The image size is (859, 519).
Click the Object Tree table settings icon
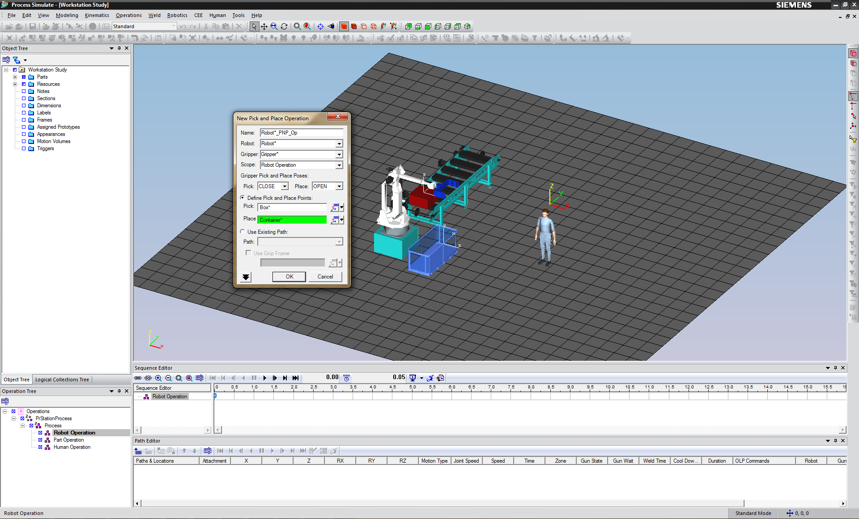coord(6,60)
